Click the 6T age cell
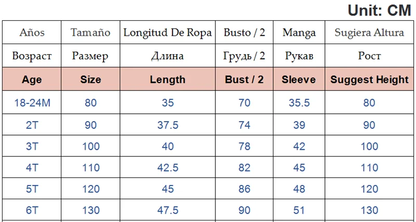 (32, 210)
